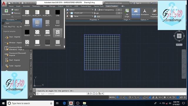Click Match Properties tool

point(154,13)
